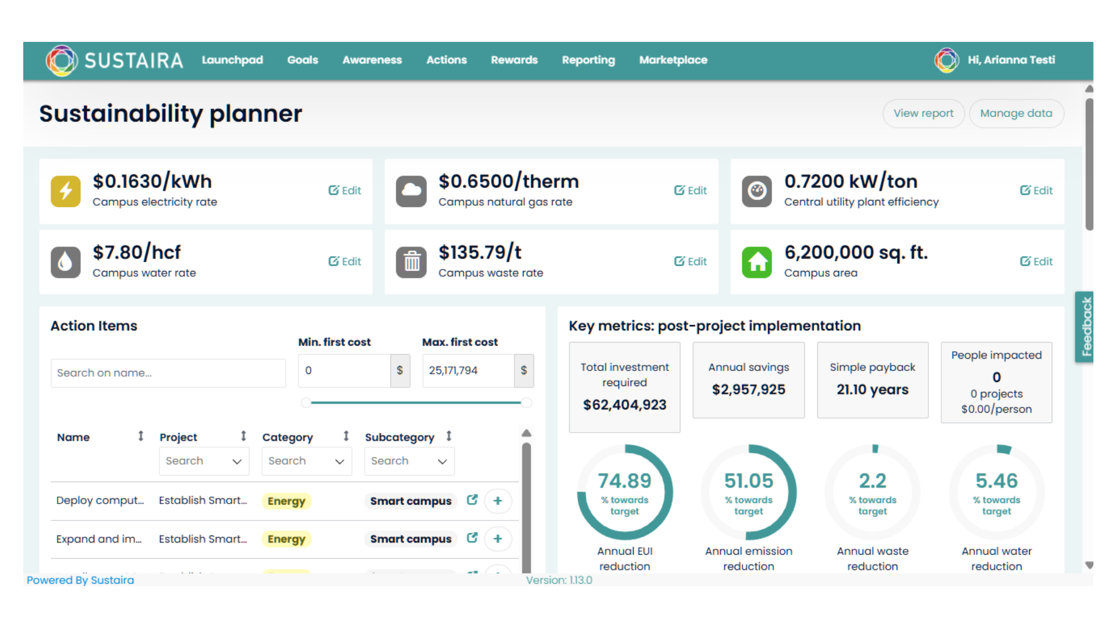1117x628 pixels.
Task: Click the water rate droplet icon
Action: [65, 262]
